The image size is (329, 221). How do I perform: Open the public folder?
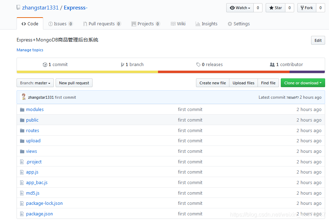coord(32,120)
